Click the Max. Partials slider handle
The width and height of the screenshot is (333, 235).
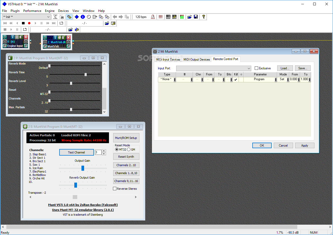71,110
